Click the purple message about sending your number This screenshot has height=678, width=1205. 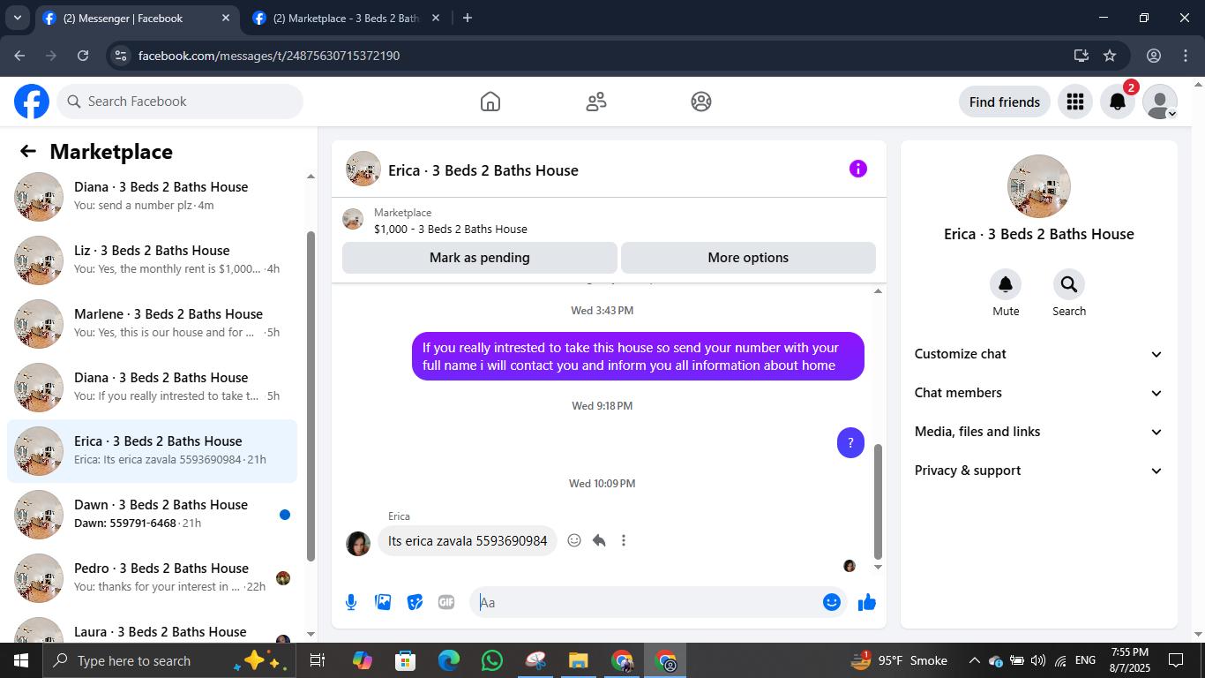(638, 357)
